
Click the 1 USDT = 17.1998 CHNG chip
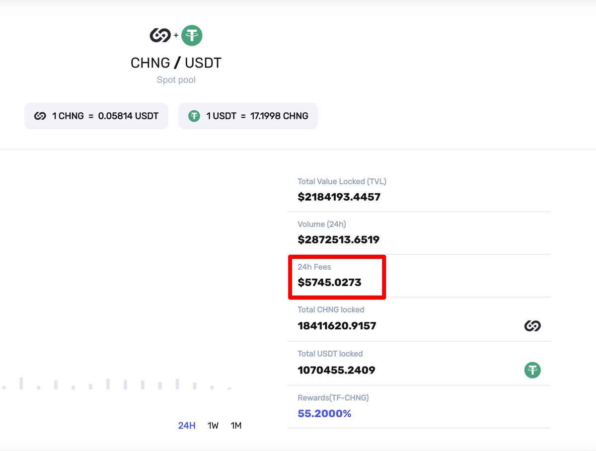[x=248, y=116]
